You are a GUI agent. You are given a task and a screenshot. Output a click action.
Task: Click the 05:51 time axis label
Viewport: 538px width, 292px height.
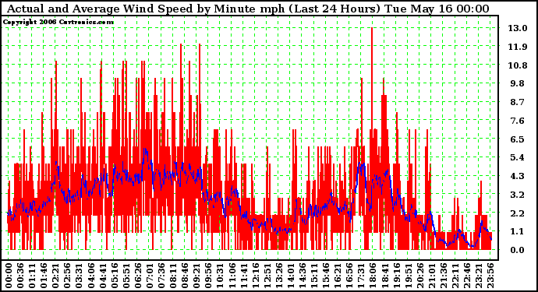(x=126, y=276)
